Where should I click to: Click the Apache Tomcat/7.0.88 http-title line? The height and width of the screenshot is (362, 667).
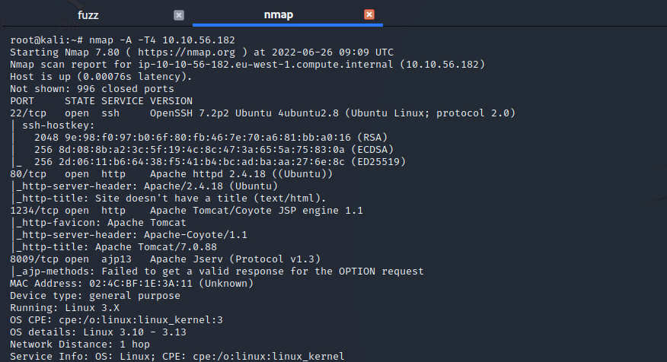click(116, 247)
